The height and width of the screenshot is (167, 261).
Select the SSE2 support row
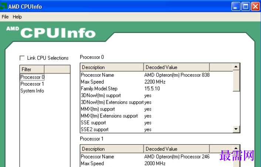156,130
